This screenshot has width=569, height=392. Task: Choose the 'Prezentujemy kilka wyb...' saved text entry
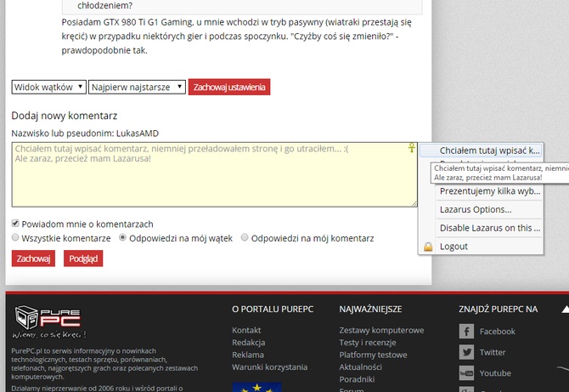489,191
